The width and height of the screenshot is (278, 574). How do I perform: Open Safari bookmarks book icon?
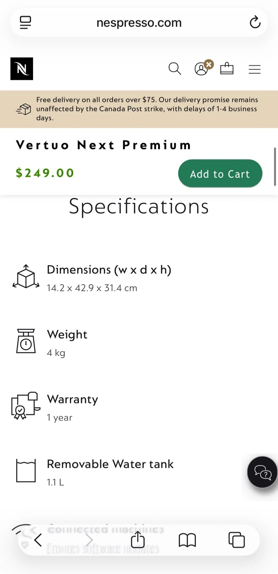click(187, 540)
